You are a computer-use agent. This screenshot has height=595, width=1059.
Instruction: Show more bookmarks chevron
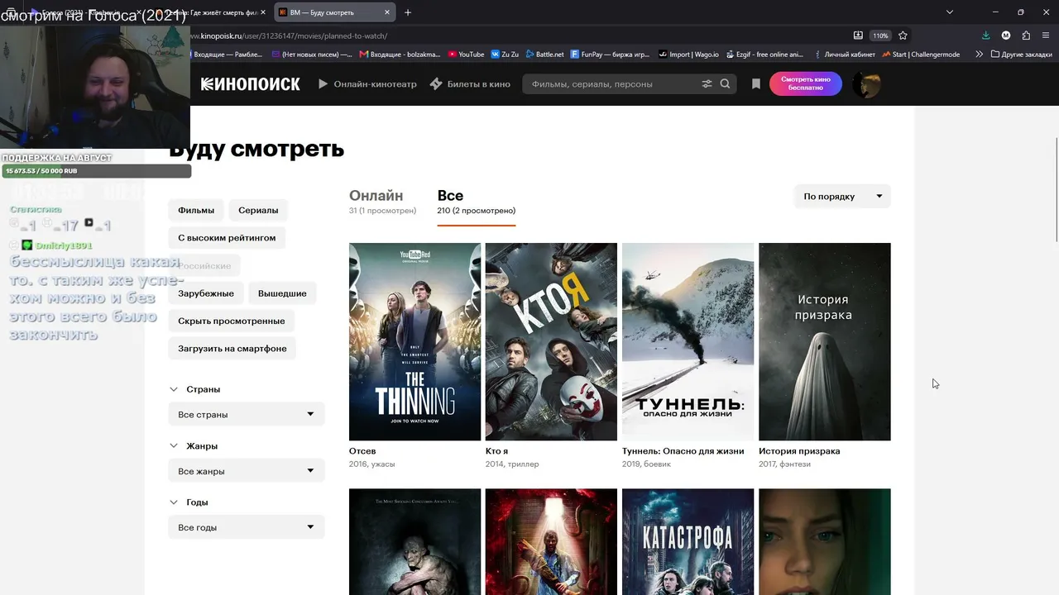tap(980, 55)
